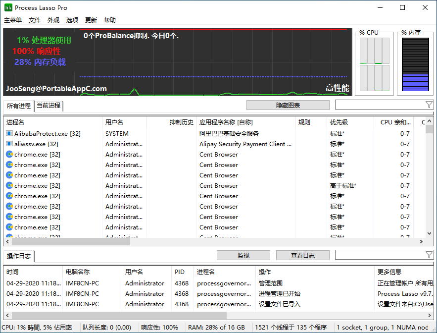This screenshot has width=437, height=333.
Task: Click the first chrome.exe Cent Browser icon
Action: [9, 154]
